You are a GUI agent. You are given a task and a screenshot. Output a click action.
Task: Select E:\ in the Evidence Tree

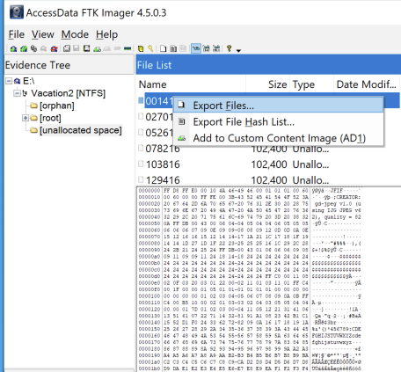[29, 81]
